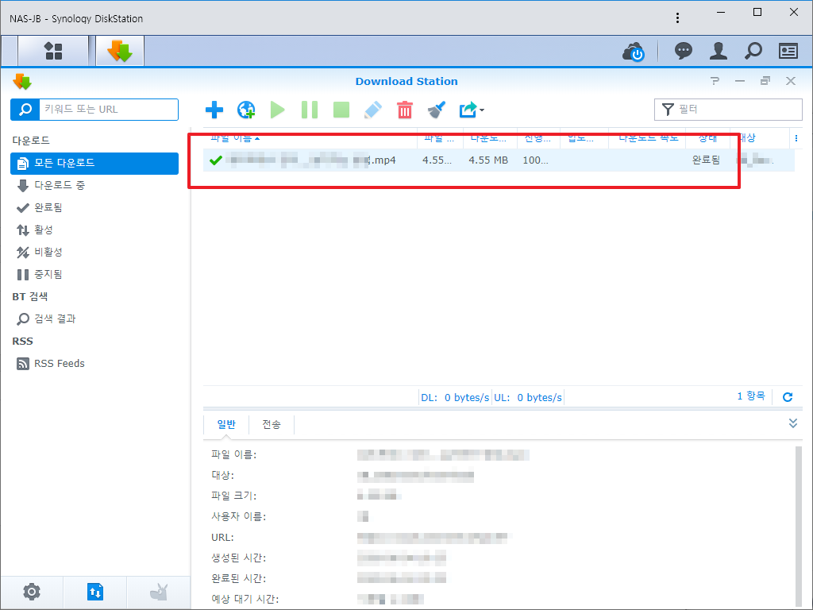Open the DSM main menu grid icon
The width and height of the screenshot is (813, 610).
click(x=53, y=51)
